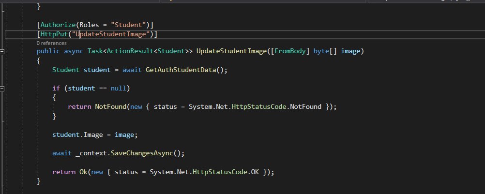Open the '0 references' CodeLens link
485x194 pixels.
click(51, 43)
